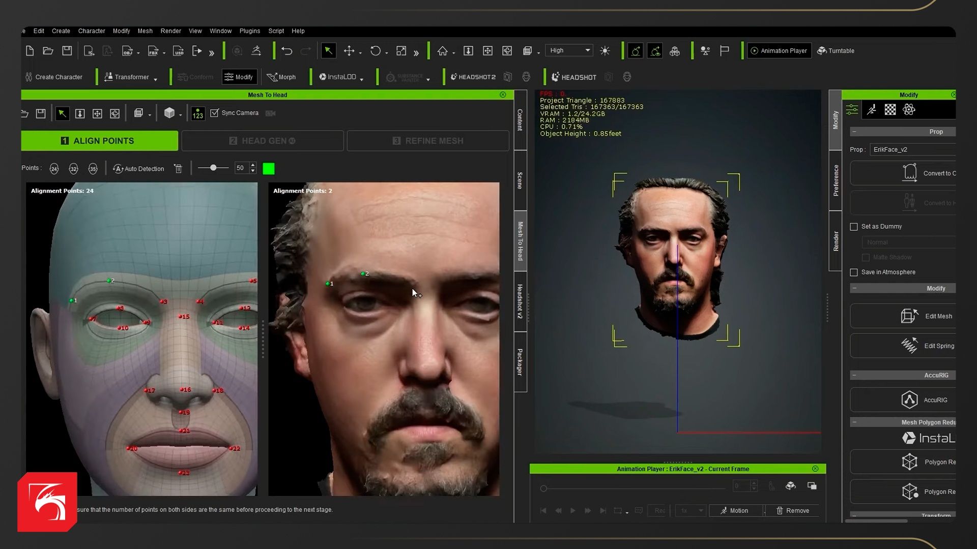Expand the Transformer dropdown arrow

[155, 79]
